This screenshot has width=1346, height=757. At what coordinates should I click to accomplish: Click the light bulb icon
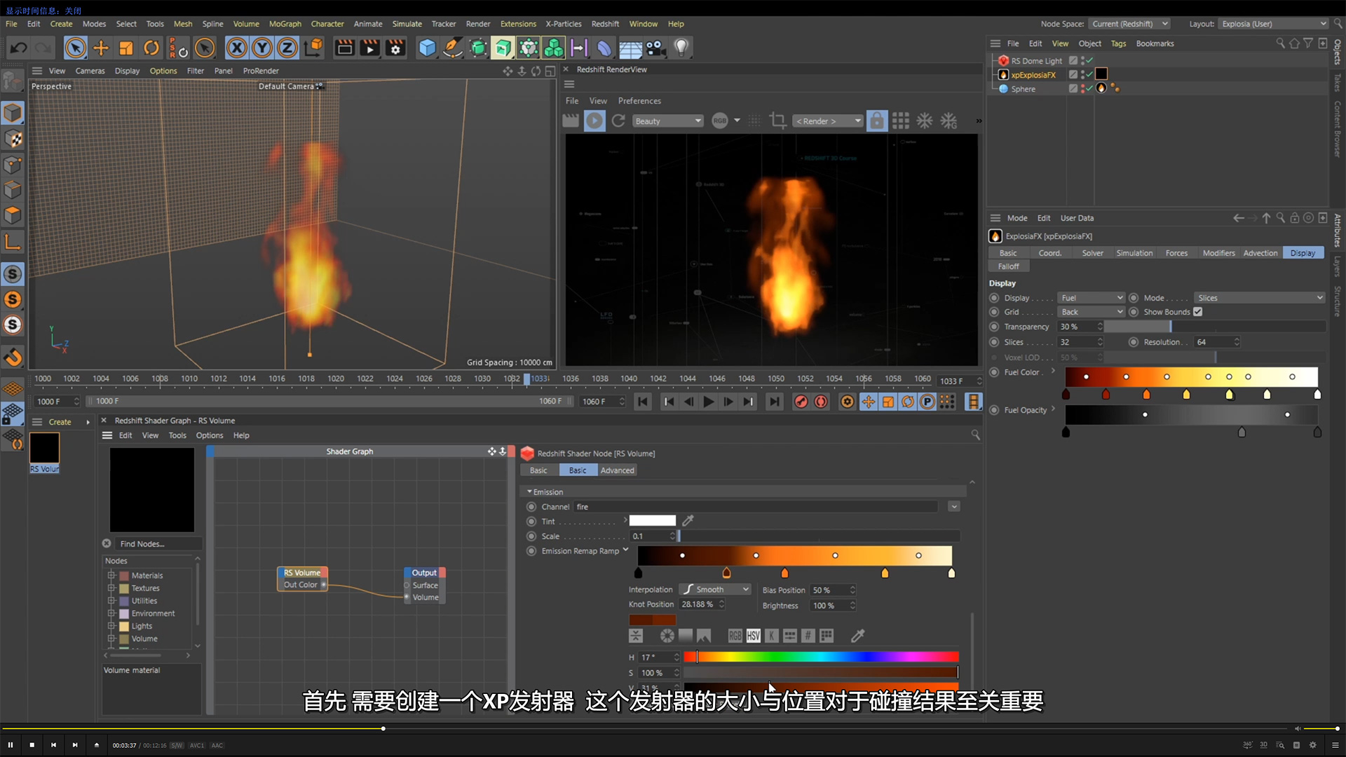[681, 48]
